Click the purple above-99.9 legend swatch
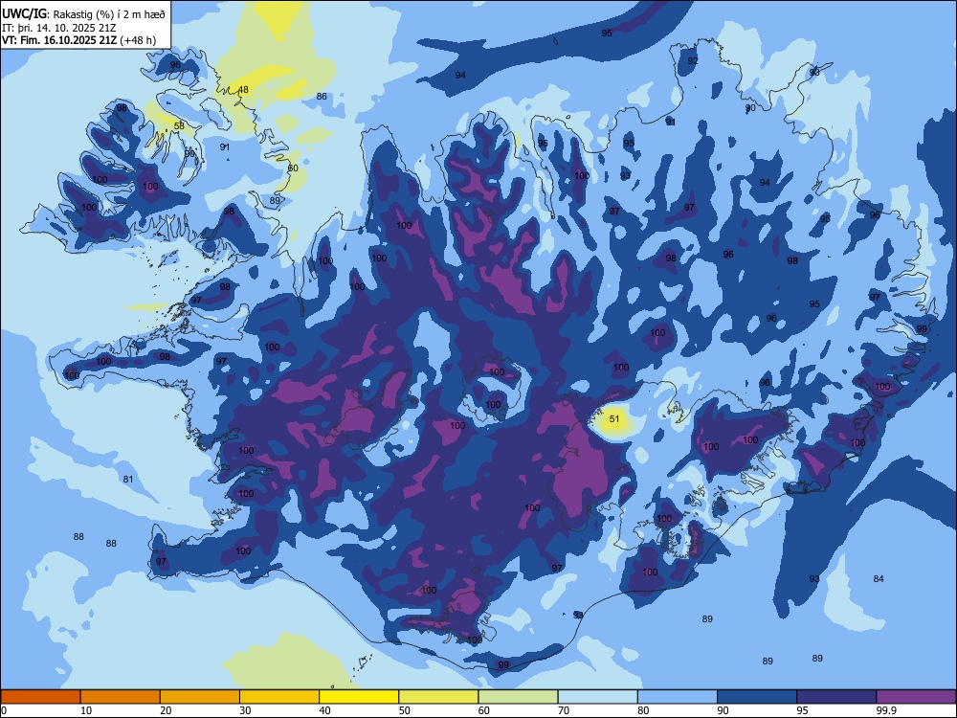The image size is (957, 718). pos(916,697)
